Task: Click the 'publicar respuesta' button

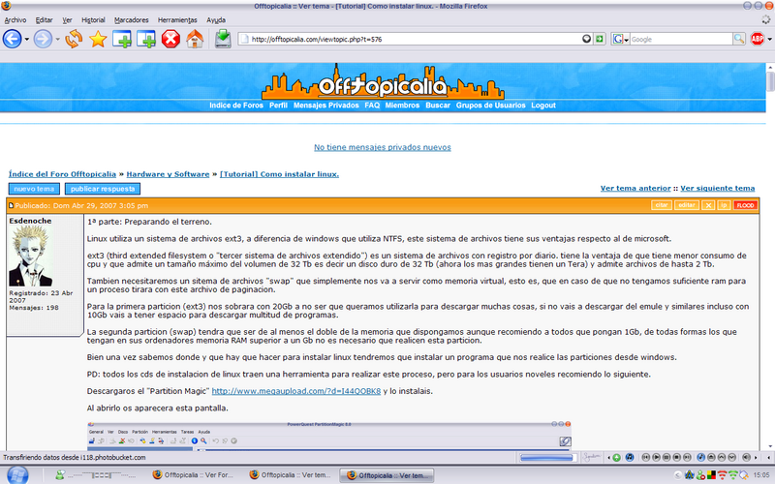Action: (103, 189)
